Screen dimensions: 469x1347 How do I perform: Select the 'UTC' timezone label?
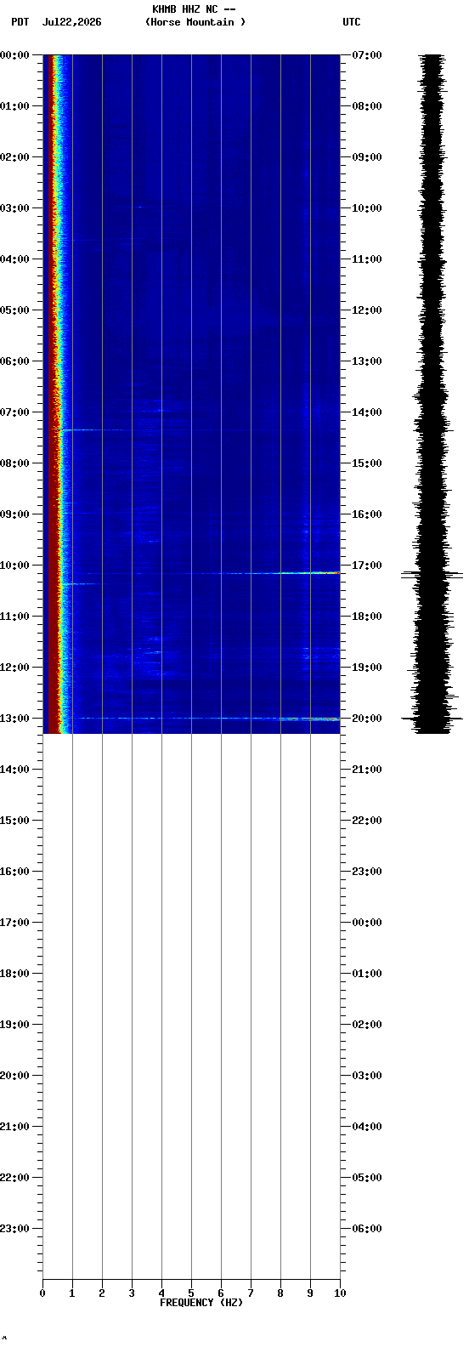pos(352,22)
